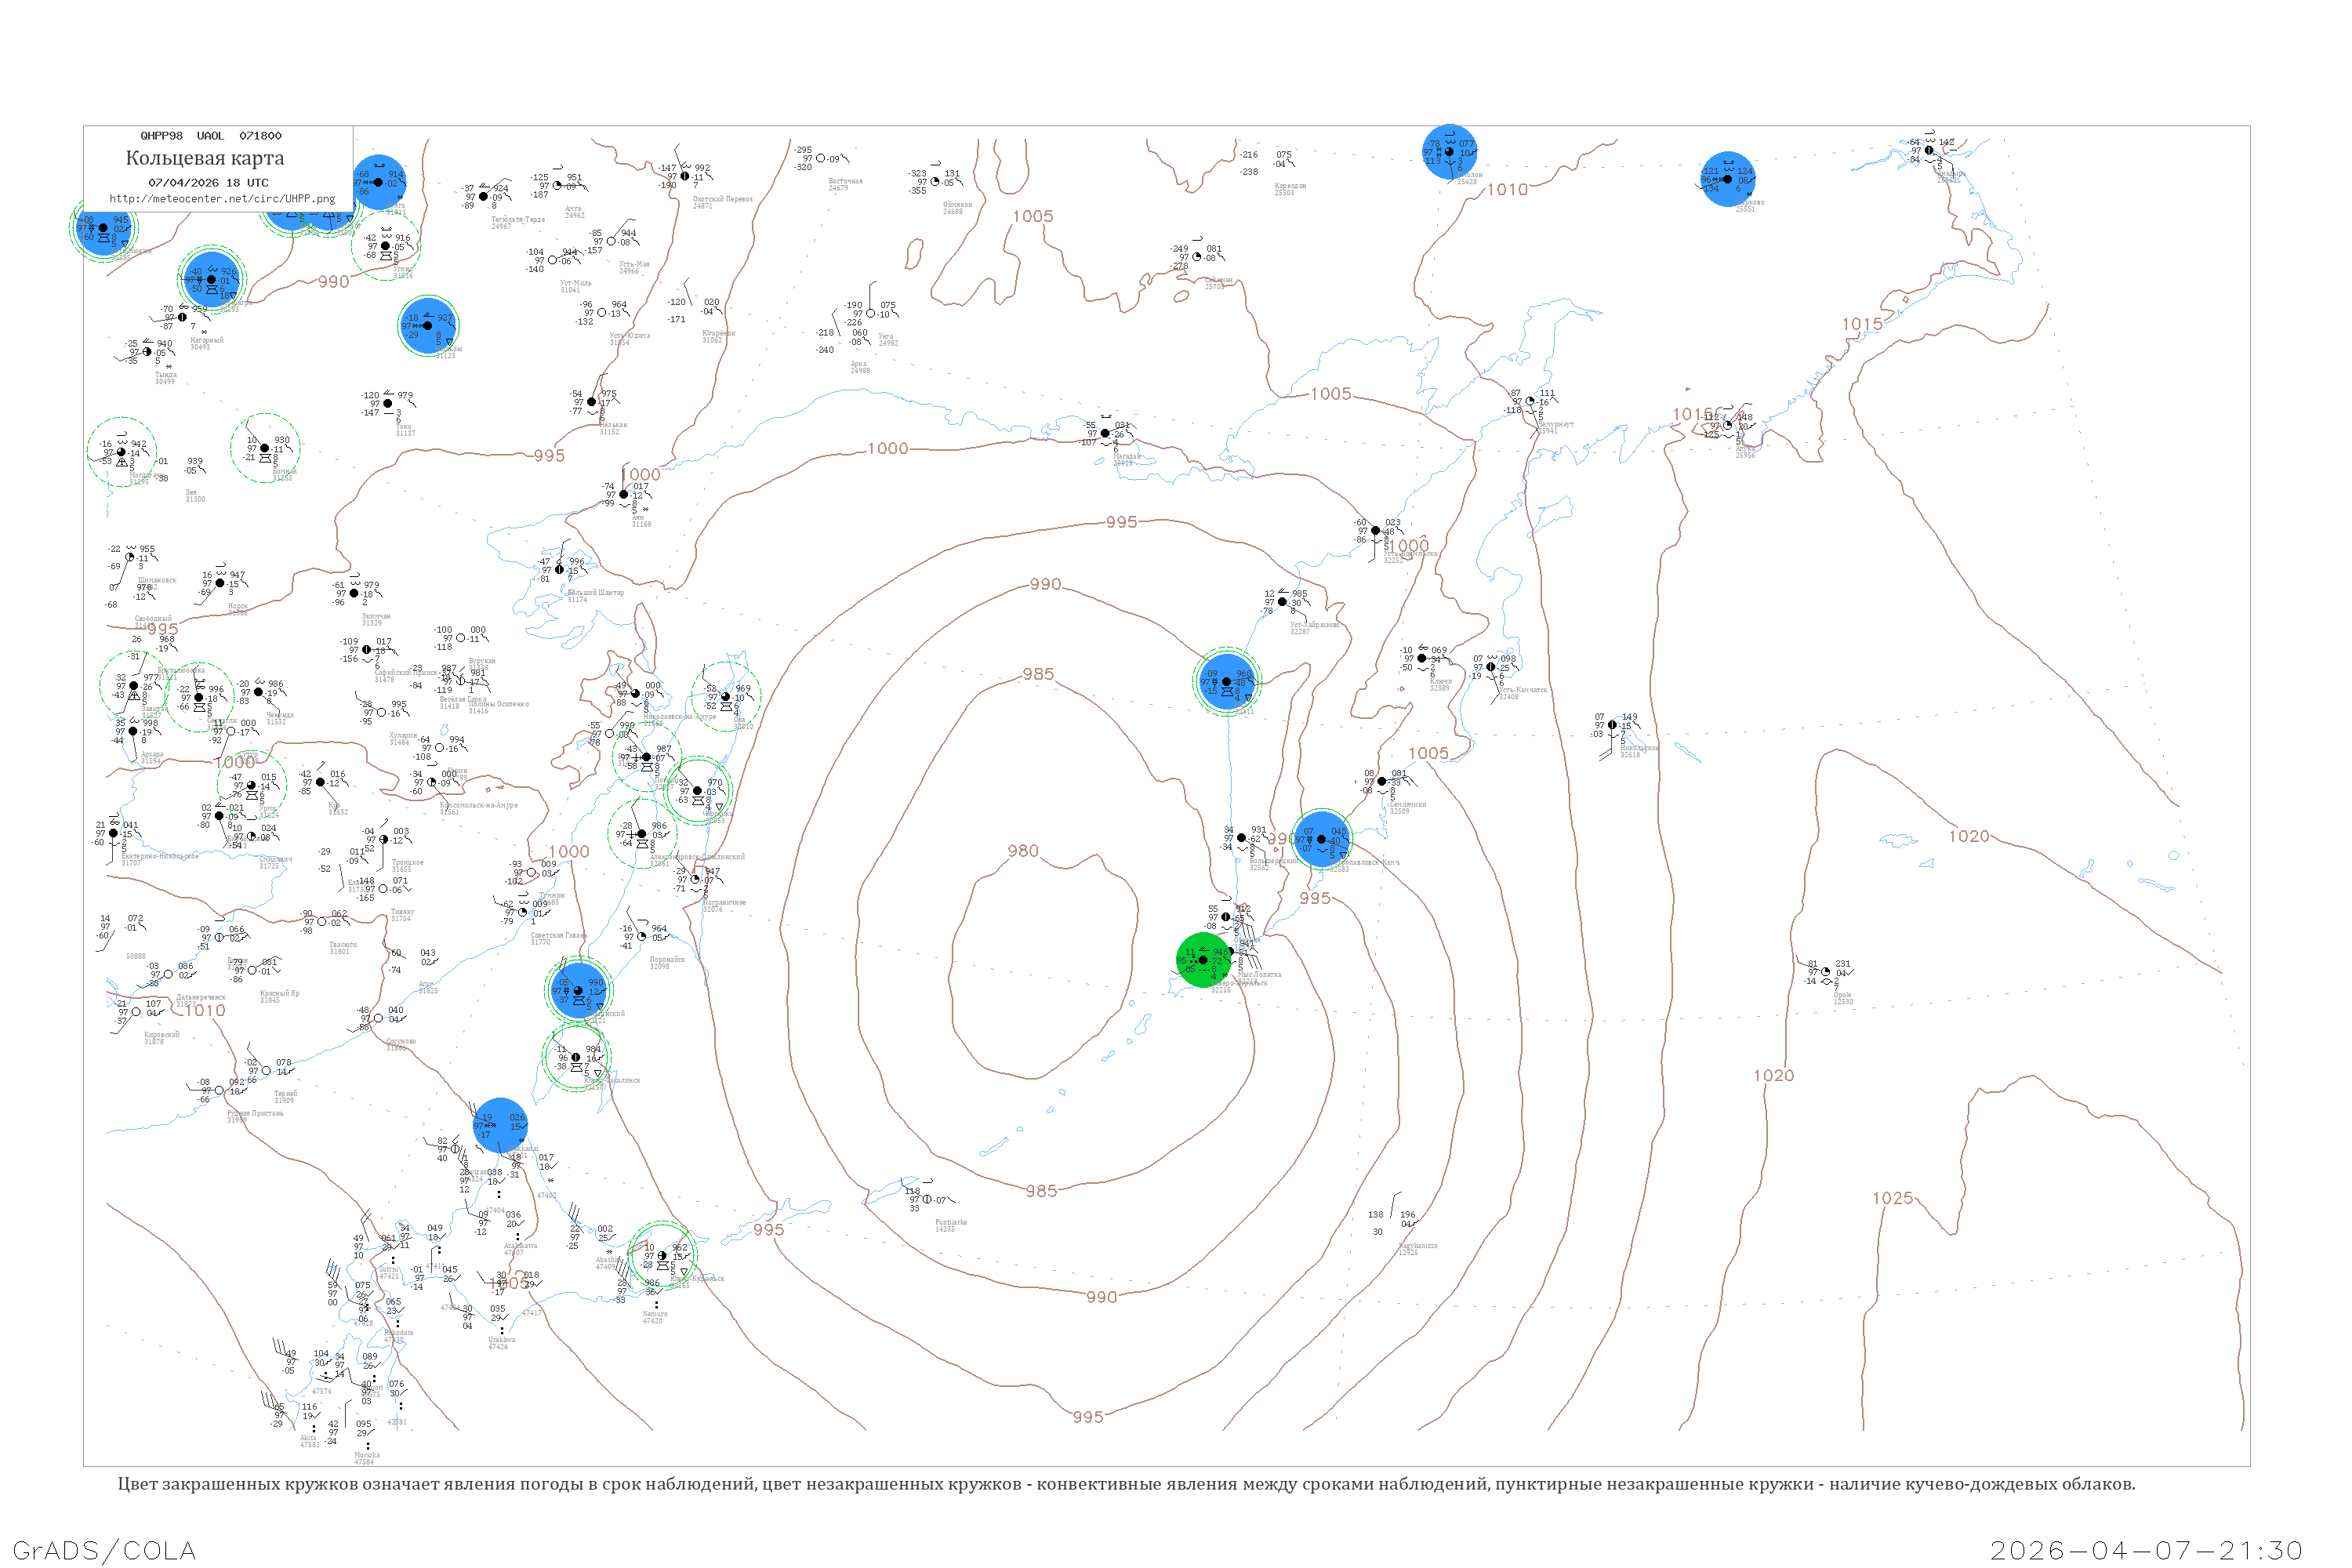Click the meteocenter.net UHPP.png URL text
This screenshot has height=1568, width=2352.
[222, 199]
